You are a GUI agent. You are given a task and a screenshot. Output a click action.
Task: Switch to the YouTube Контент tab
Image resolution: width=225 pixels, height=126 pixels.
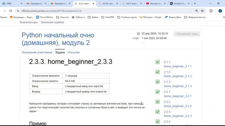[x=155, y=3]
